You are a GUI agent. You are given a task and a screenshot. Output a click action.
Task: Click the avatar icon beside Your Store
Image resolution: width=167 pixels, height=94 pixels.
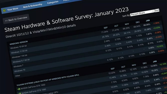click(x=4, y=10)
